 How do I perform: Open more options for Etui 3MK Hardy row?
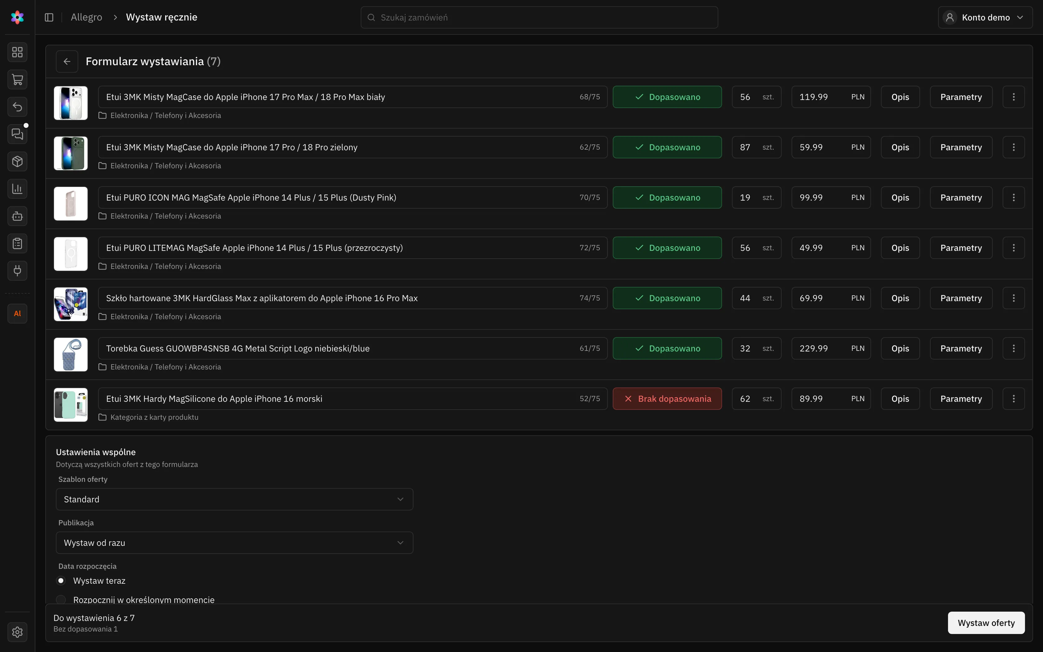click(1014, 399)
